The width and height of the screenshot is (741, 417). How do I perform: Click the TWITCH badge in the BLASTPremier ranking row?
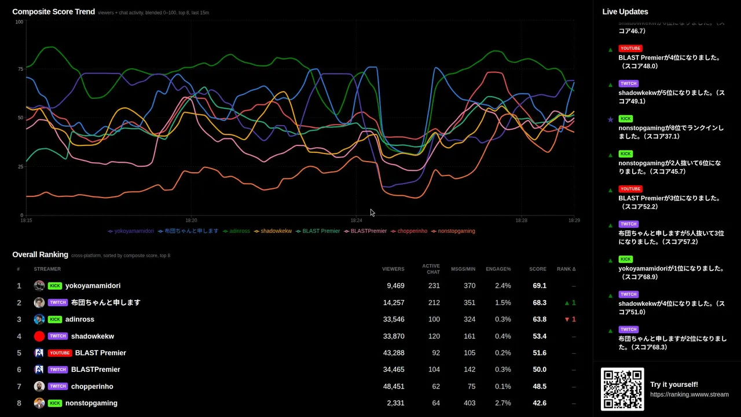point(58,370)
